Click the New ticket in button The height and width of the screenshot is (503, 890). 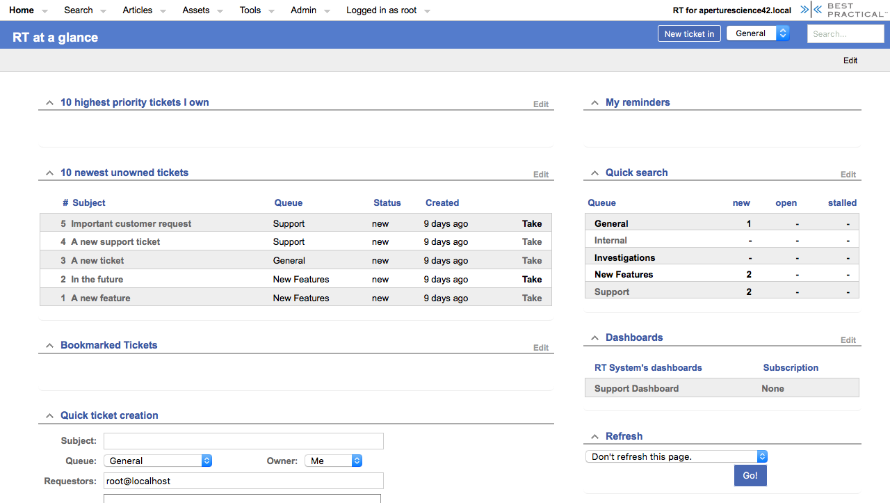point(689,33)
